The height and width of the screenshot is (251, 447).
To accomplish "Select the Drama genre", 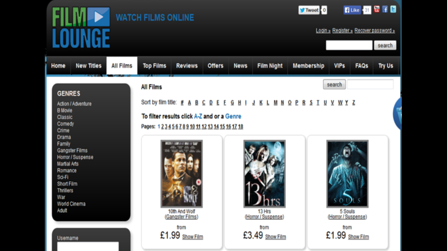I will tap(64, 137).
